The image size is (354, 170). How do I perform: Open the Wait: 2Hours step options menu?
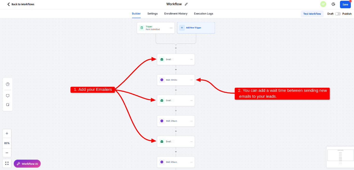point(192,121)
